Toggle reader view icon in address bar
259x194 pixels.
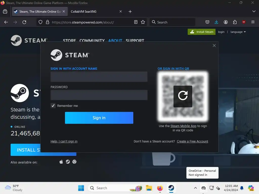[136, 22]
